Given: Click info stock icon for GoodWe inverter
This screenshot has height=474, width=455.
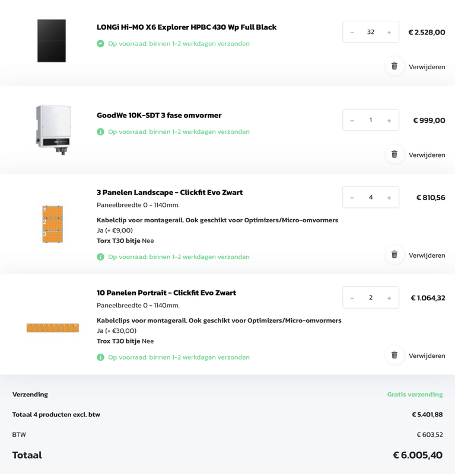Looking at the screenshot, I should tap(100, 132).
